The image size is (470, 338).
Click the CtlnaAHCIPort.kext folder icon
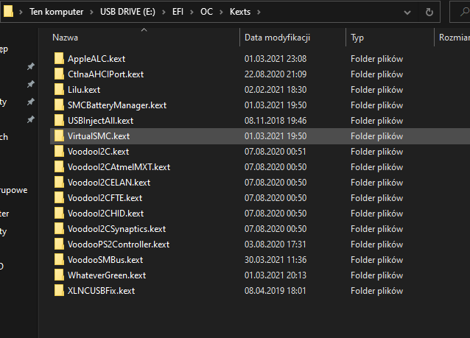point(59,74)
